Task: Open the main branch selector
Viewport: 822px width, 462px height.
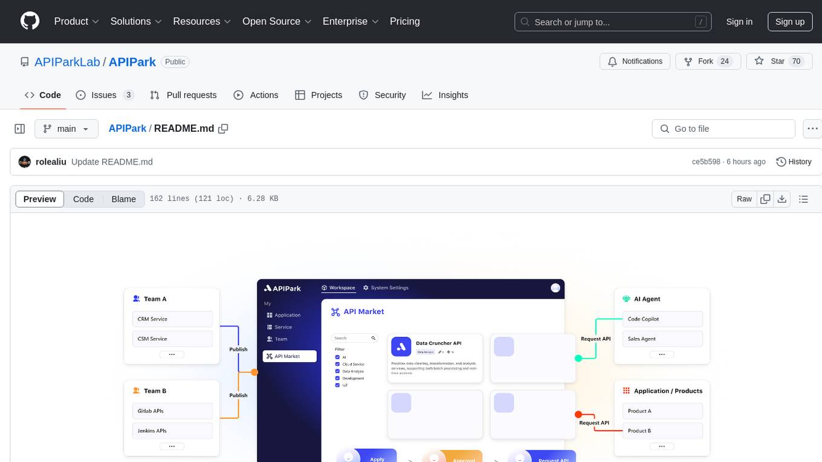Action: [66, 129]
